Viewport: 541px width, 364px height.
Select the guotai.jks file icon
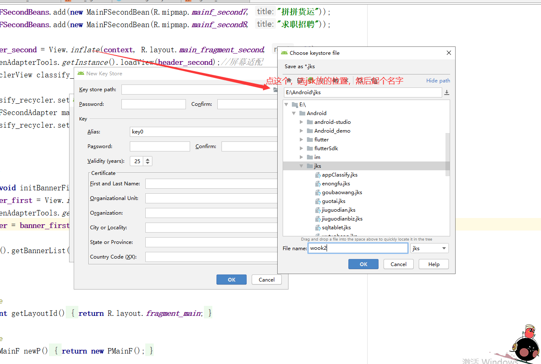pyautogui.click(x=318, y=201)
